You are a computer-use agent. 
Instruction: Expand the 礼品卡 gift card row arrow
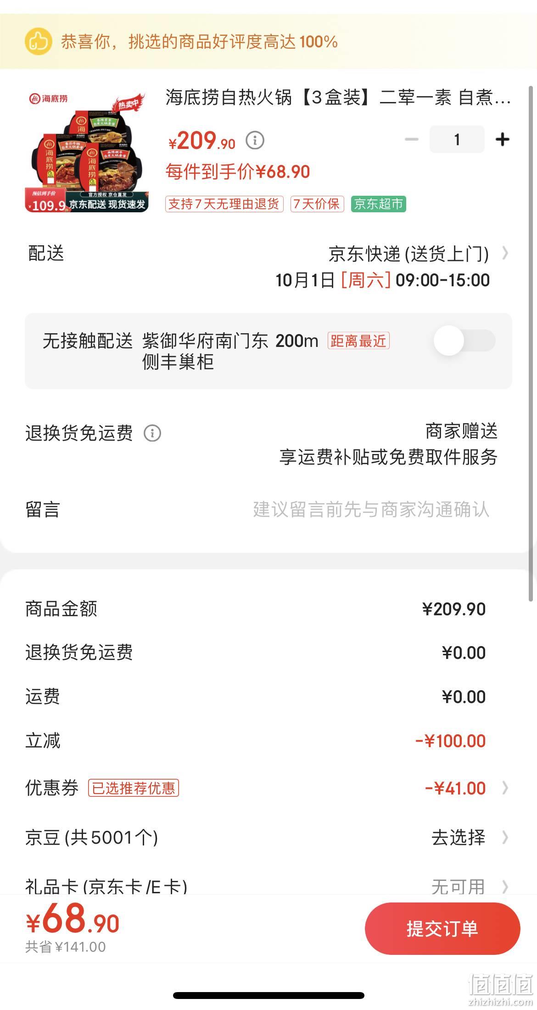coord(505,886)
